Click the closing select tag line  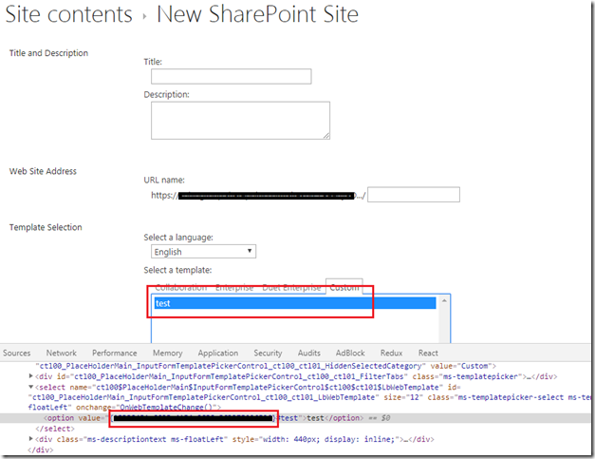coord(55,429)
